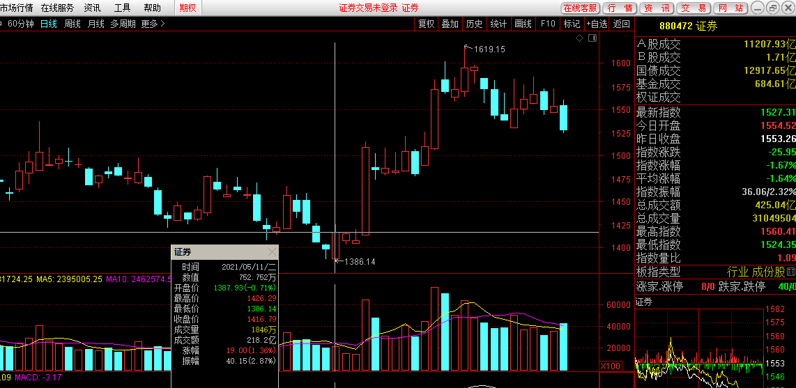The width and height of the screenshot is (796, 388).
Task: Click the 基金成交 value 684.61亿
Action: point(775,84)
